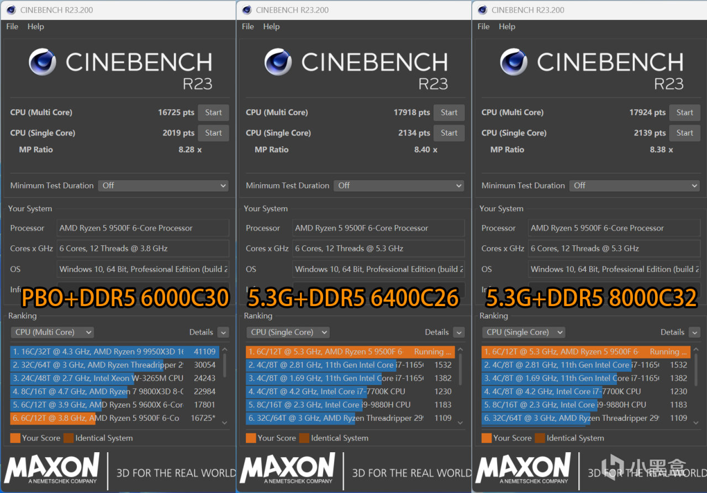Image resolution: width=707 pixels, height=493 pixels.
Task: Start Multi Core test beside 17918 pts
Action: pos(449,112)
